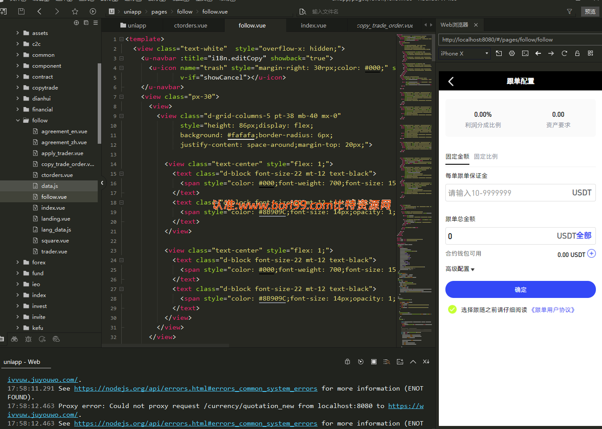Navigate back with the editor history arrow

39,11
